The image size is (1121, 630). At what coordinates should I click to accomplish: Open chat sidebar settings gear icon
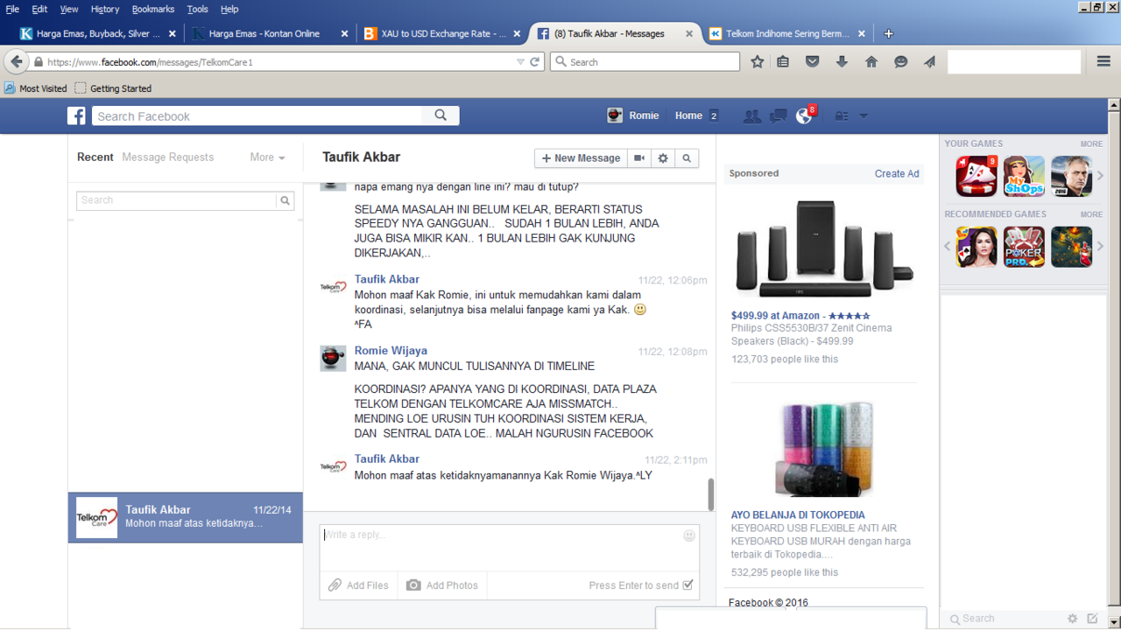pos(1072,619)
